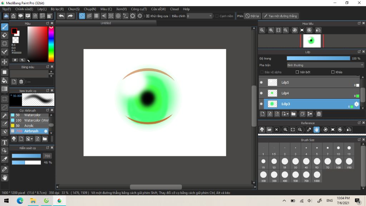Turn off snap guide icon

[82, 16]
